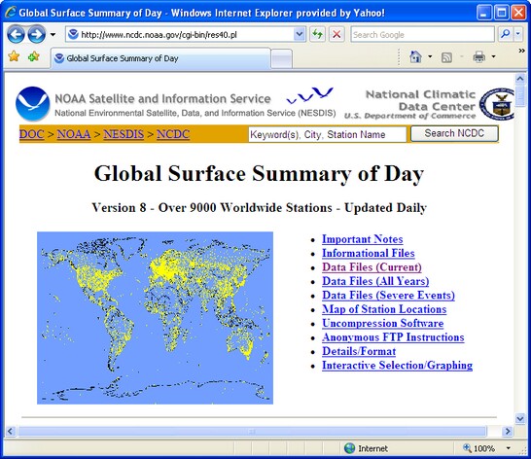Select the Global Surface Summary of Day tab

tap(160, 58)
